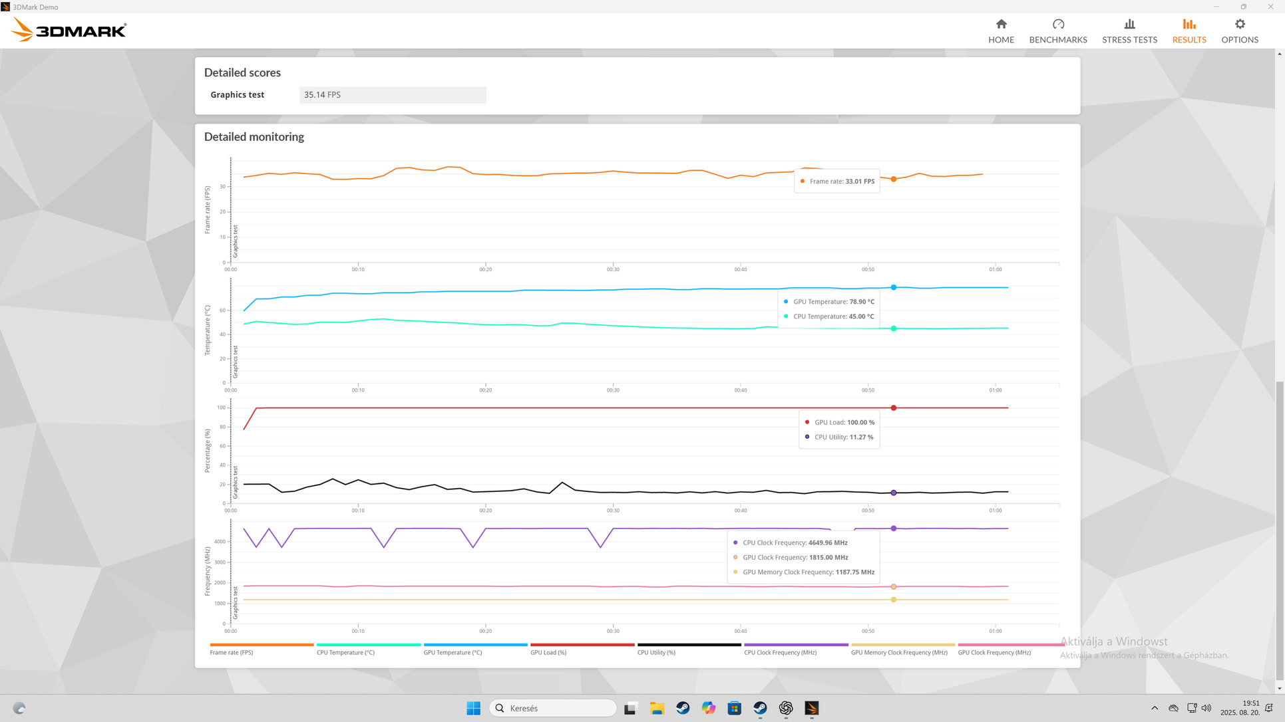
Task: Open the Home page icon
Action: coord(1001,25)
